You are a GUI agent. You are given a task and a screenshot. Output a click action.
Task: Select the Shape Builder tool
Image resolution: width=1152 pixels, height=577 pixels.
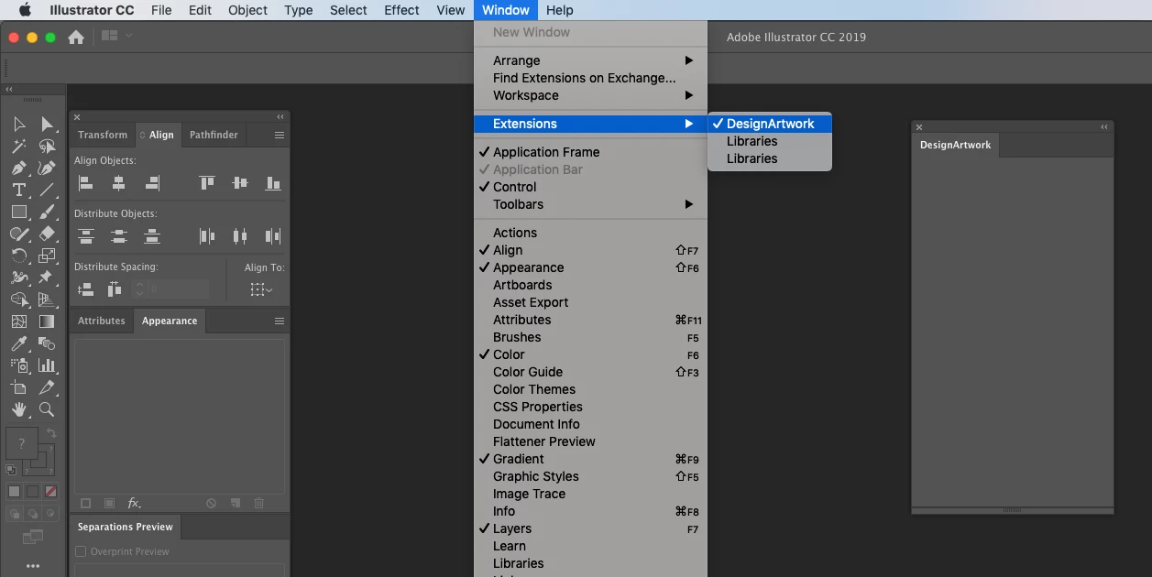(x=19, y=300)
